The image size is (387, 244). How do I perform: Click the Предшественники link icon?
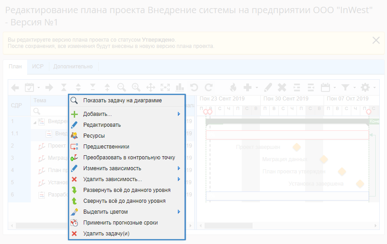click(75, 146)
